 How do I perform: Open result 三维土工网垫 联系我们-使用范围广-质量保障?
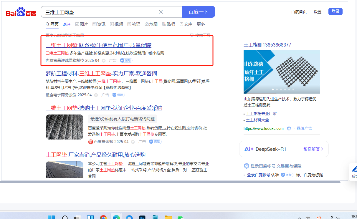pyautogui.click(x=98, y=45)
